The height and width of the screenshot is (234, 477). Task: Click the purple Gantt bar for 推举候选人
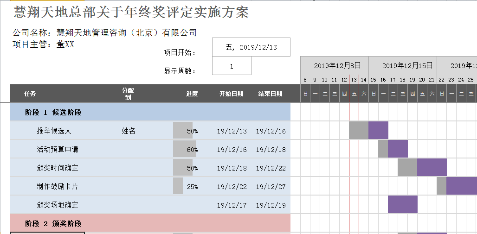(x=378, y=130)
